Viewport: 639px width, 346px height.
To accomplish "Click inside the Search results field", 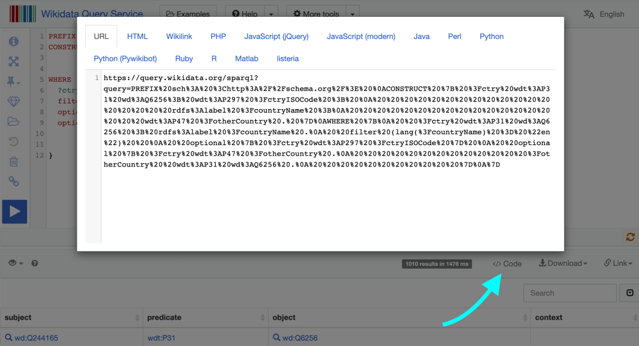I will pos(569,293).
